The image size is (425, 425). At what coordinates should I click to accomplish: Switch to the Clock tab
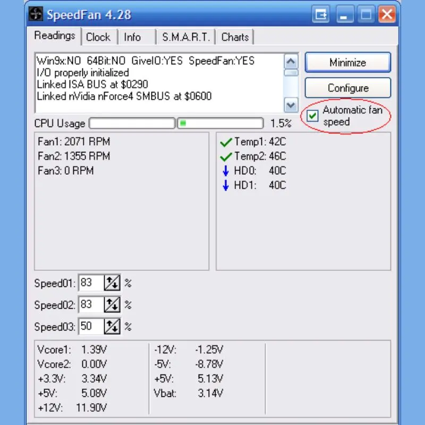click(98, 37)
